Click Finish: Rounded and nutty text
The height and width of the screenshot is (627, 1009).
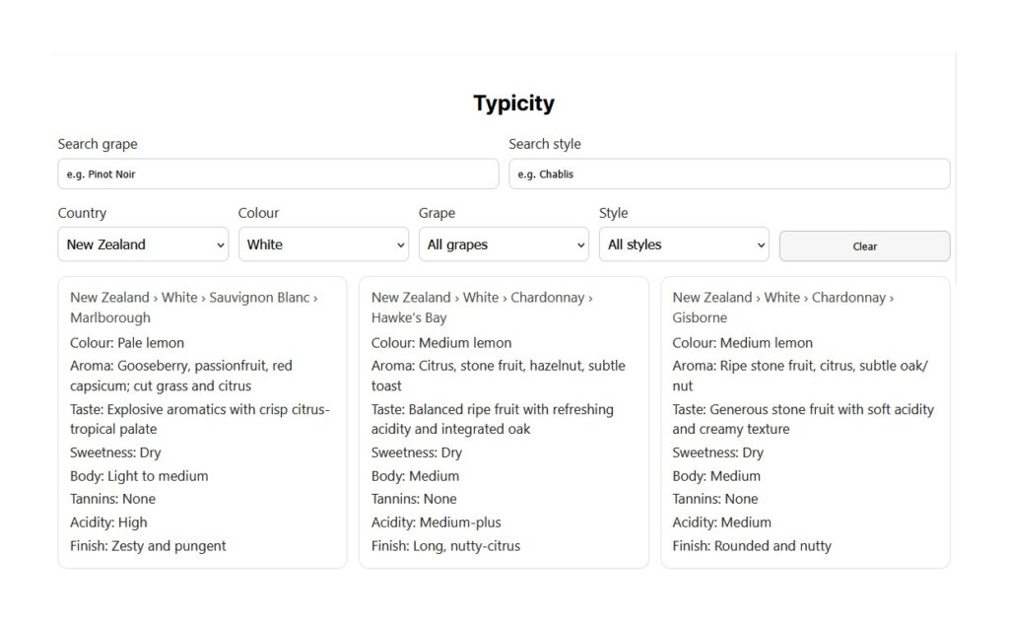[752, 546]
